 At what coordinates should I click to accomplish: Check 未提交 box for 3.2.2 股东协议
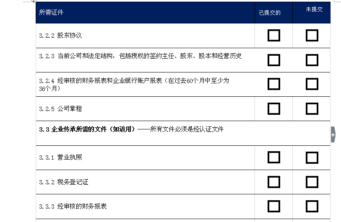coord(312,35)
